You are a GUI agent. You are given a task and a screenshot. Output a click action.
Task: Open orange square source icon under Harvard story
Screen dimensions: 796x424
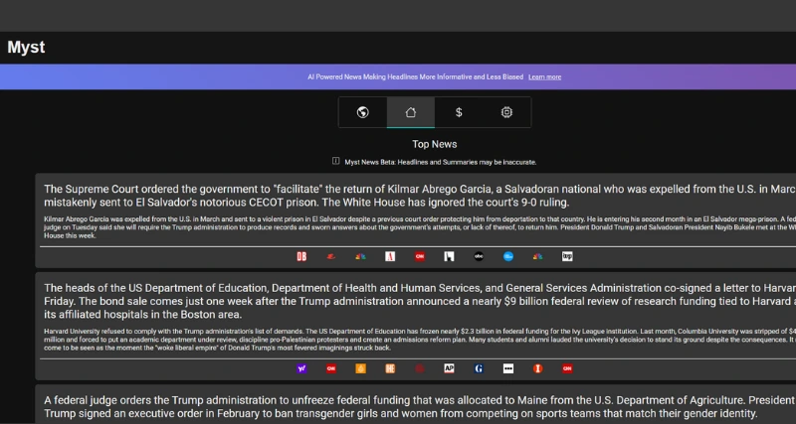[360, 368]
